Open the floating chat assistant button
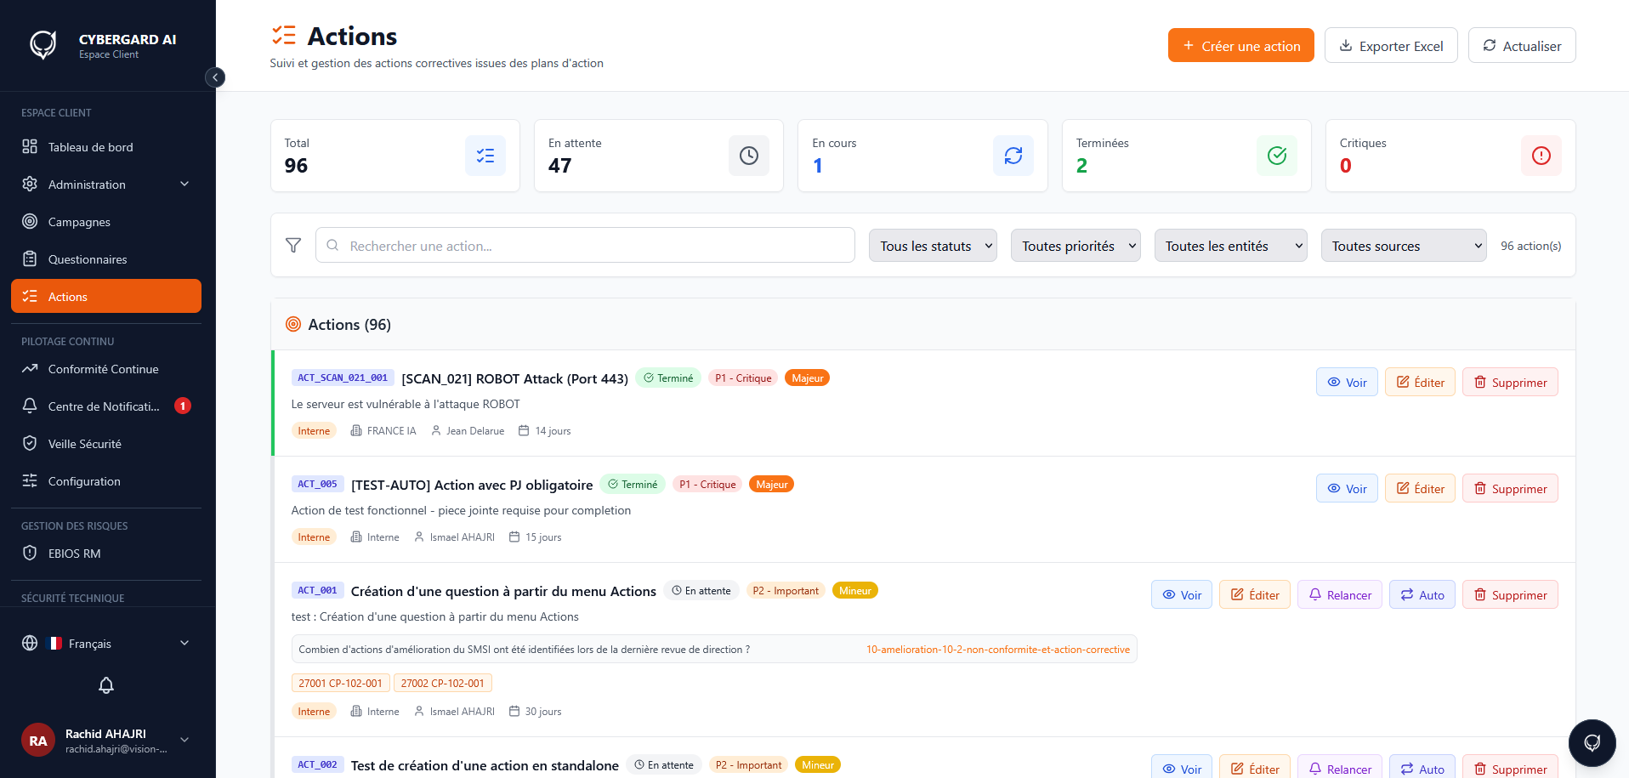This screenshot has width=1629, height=778. 1592,743
